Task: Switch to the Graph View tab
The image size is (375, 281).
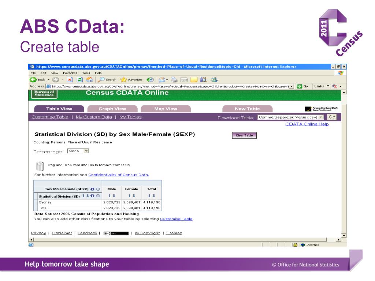Action: (x=112, y=109)
